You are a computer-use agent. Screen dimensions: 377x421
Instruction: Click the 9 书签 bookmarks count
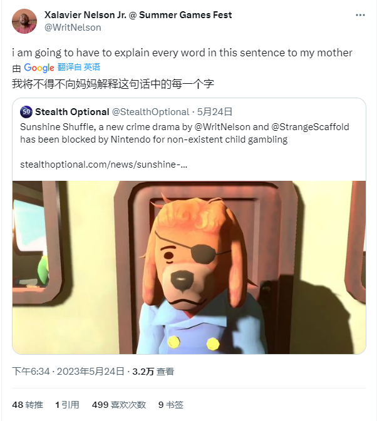(x=170, y=405)
